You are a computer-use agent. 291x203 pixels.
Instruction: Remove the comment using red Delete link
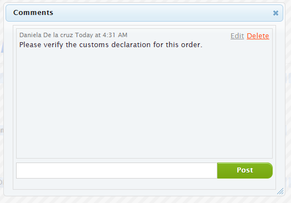(x=258, y=35)
